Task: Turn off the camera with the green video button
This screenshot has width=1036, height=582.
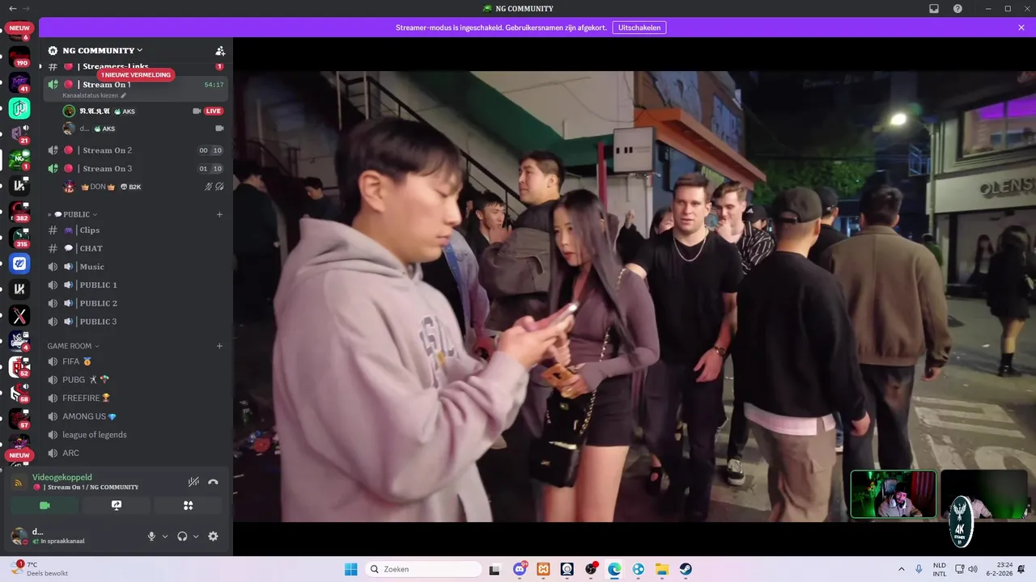Action: point(45,505)
